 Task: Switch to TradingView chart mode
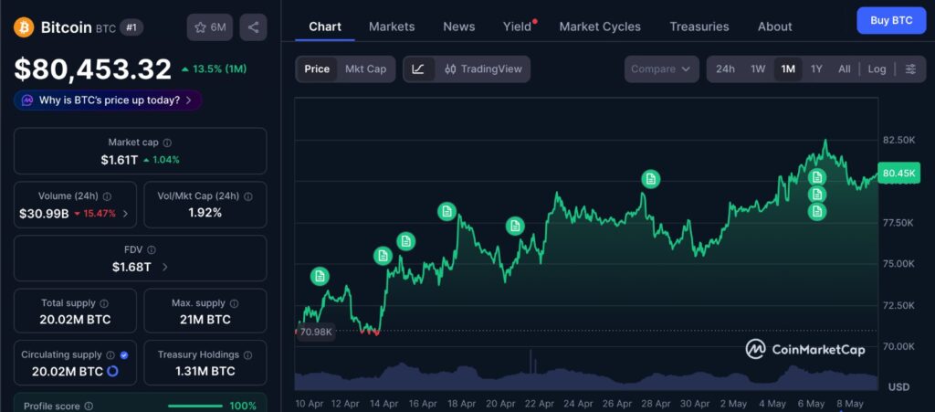(x=483, y=69)
